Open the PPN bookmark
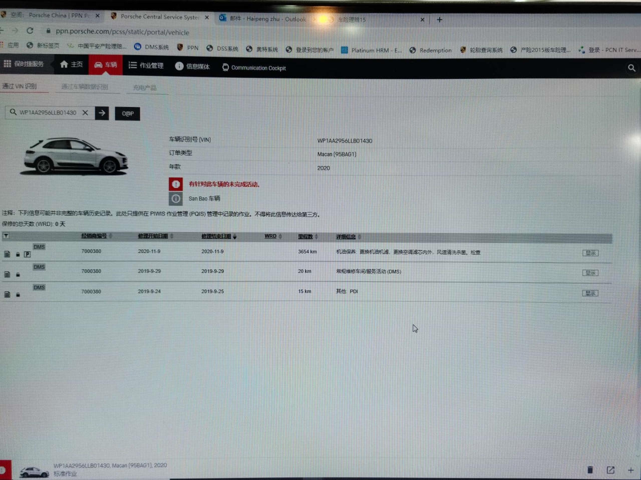The image size is (641, 480). [188, 47]
